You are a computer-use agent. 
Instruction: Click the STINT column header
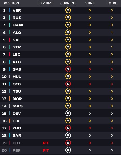point(90,3)
